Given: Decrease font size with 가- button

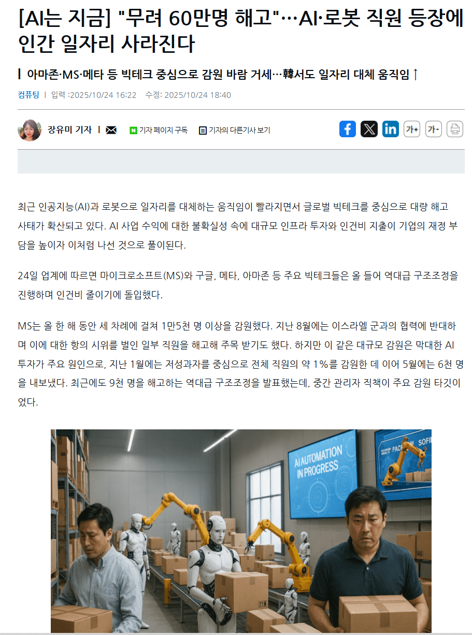Looking at the screenshot, I should tap(433, 129).
